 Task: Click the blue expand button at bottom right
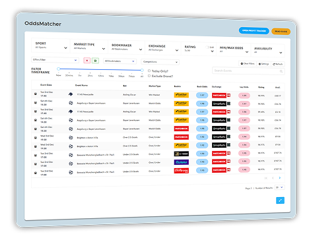coord(280,200)
